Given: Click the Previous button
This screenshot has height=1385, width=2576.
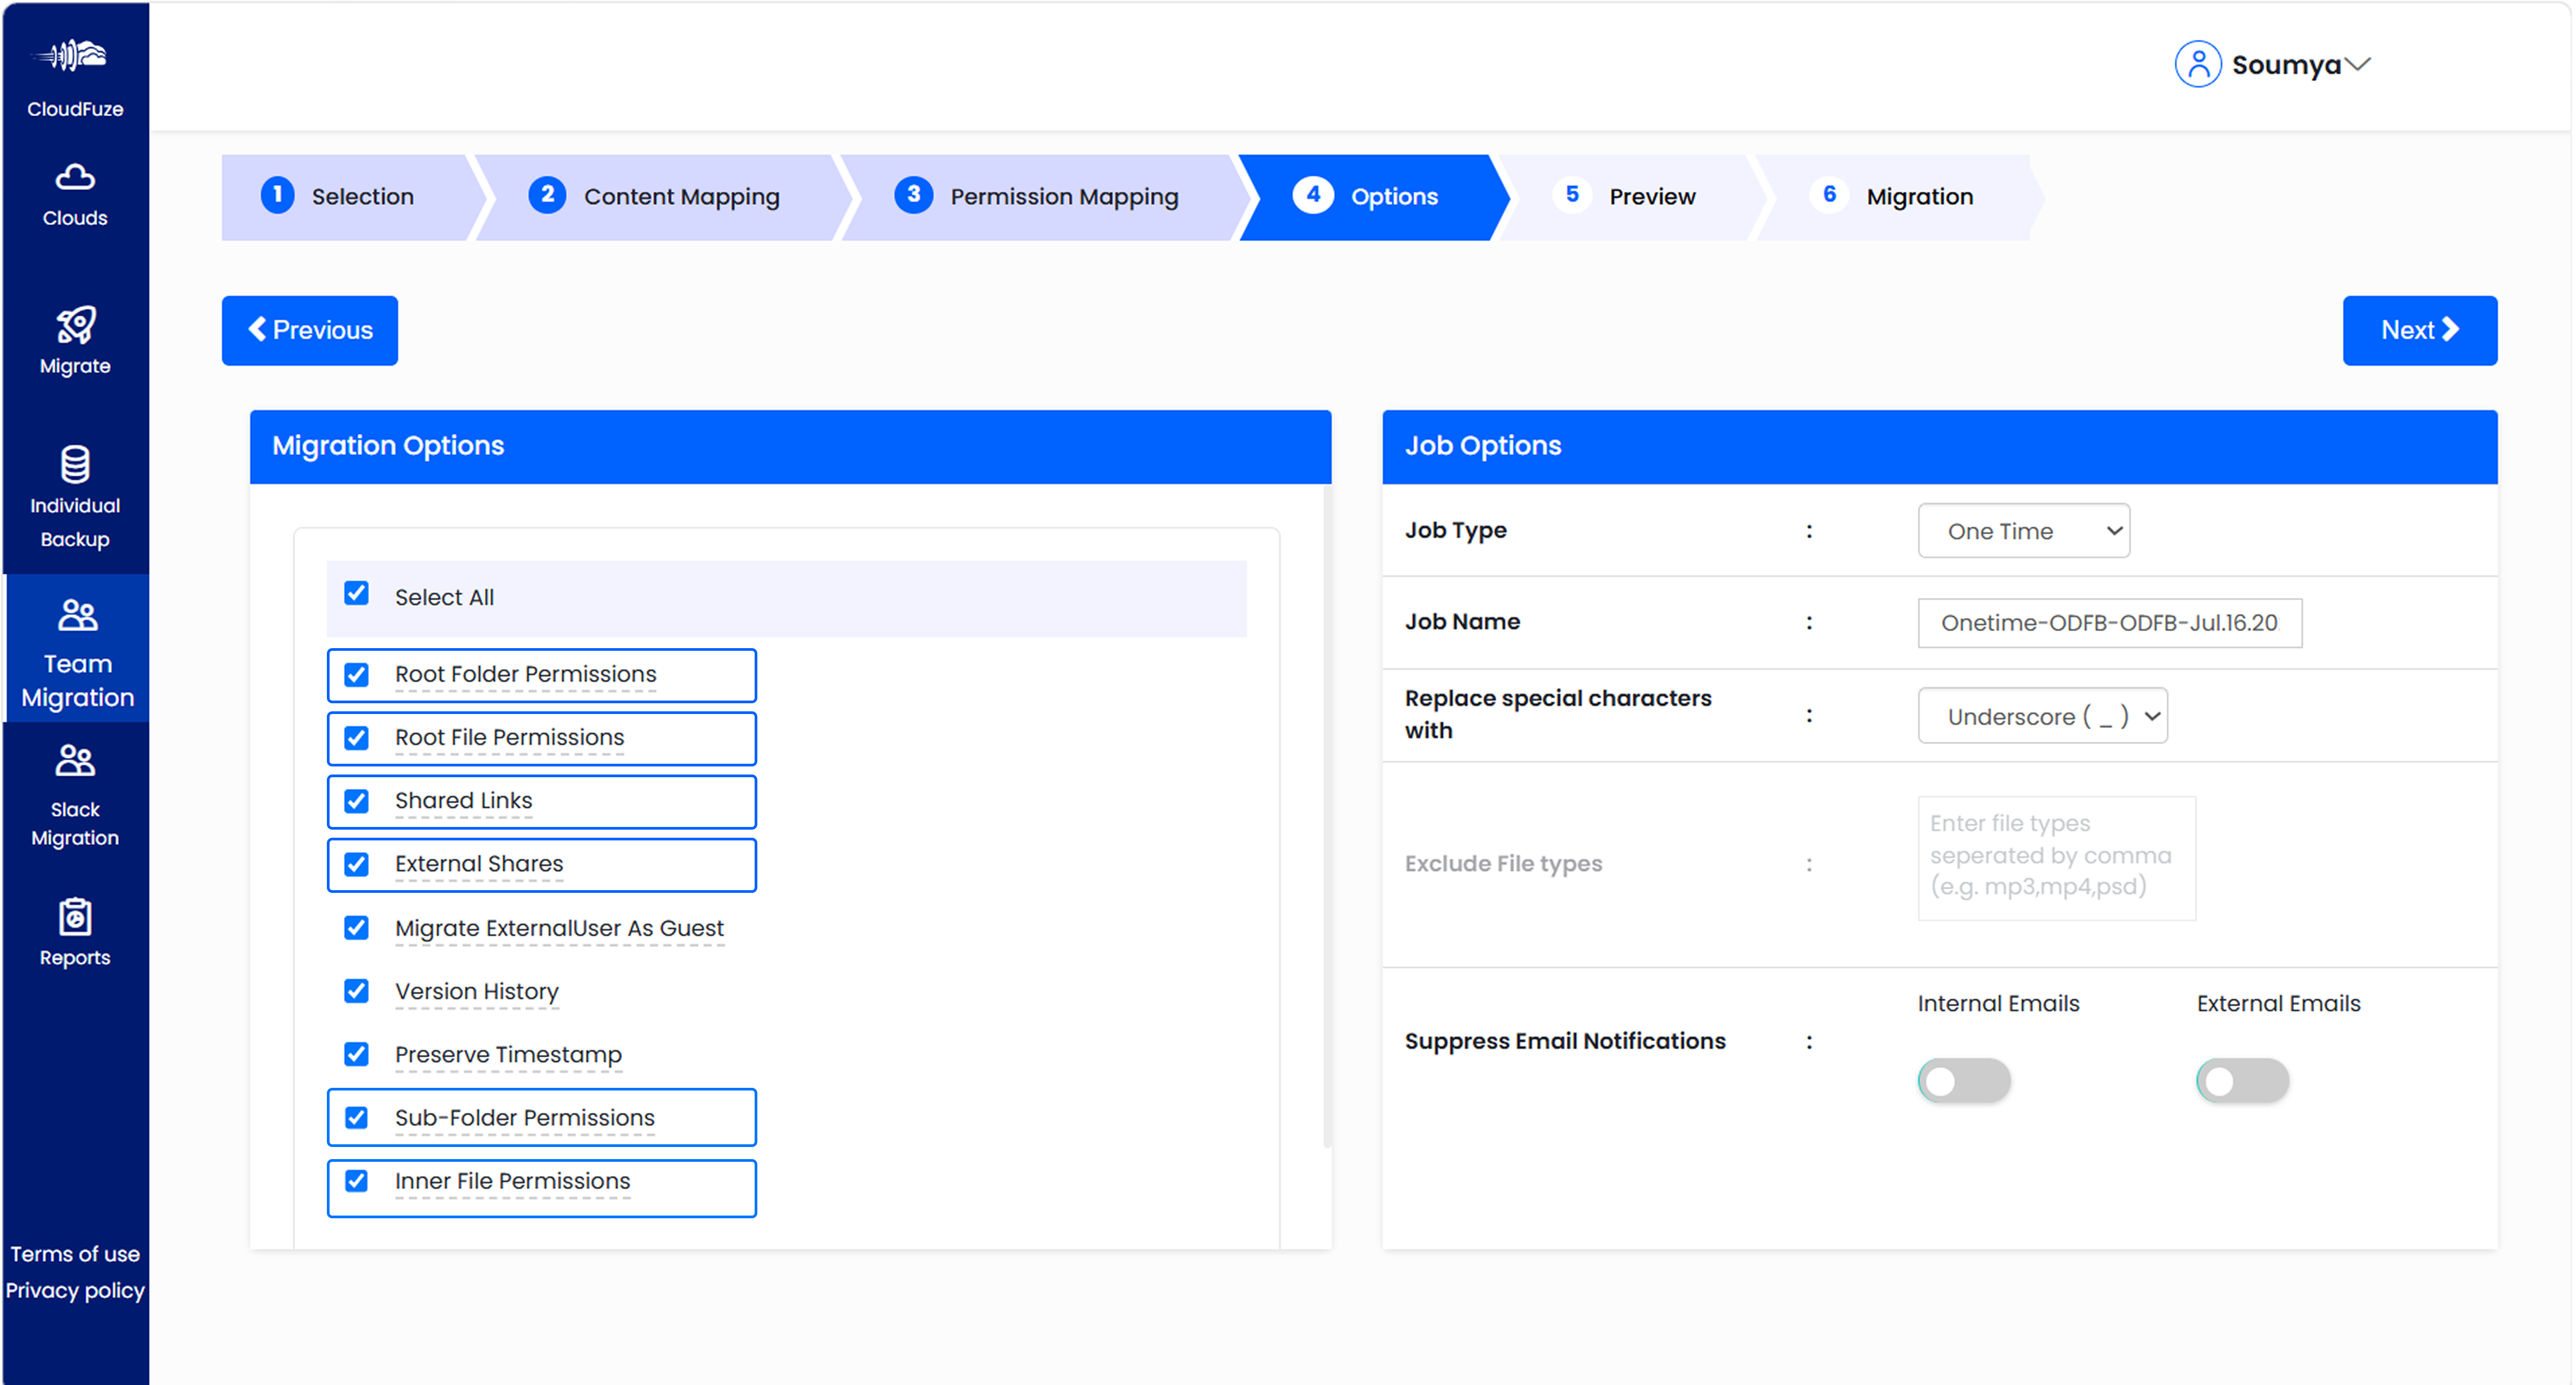Looking at the screenshot, I should coord(310,331).
